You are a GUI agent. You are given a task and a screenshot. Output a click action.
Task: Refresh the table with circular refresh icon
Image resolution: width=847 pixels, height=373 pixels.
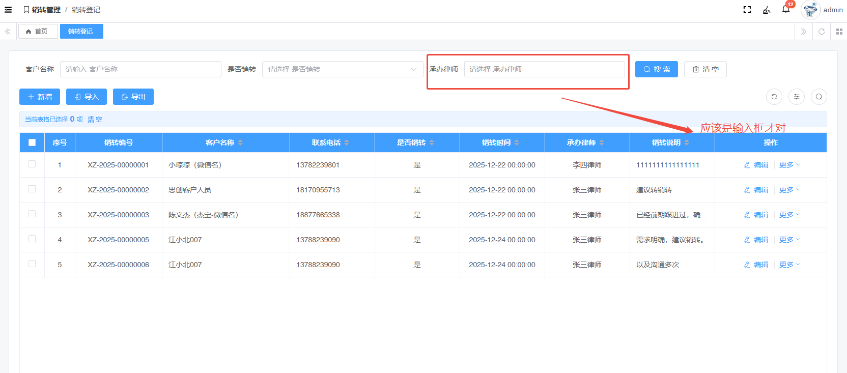coord(774,97)
